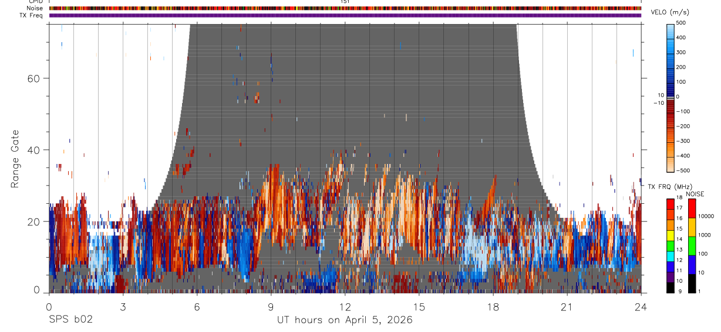Click the 'TX Freq' row label at top left

click(x=32, y=15)
